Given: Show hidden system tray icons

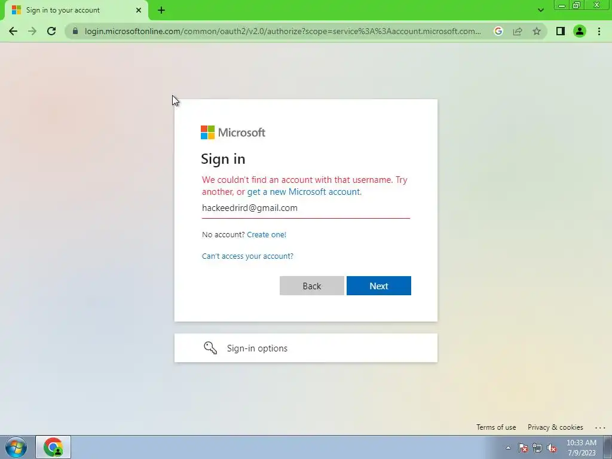Looking at the screenshot, I should [x=508, y=448].
